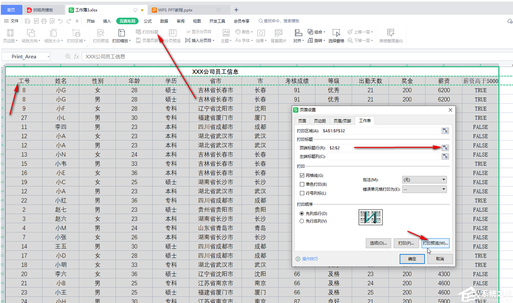Click the Print Preview button in dialog
Screen dimensions: 513x303
click(x=435, y=243)
